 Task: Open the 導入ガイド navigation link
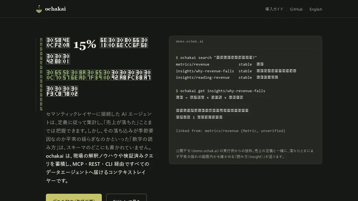(x=274, y=9)
